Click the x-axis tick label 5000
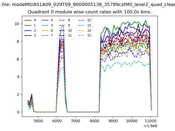Screen dimensions: 175x131 coord(38,120)
